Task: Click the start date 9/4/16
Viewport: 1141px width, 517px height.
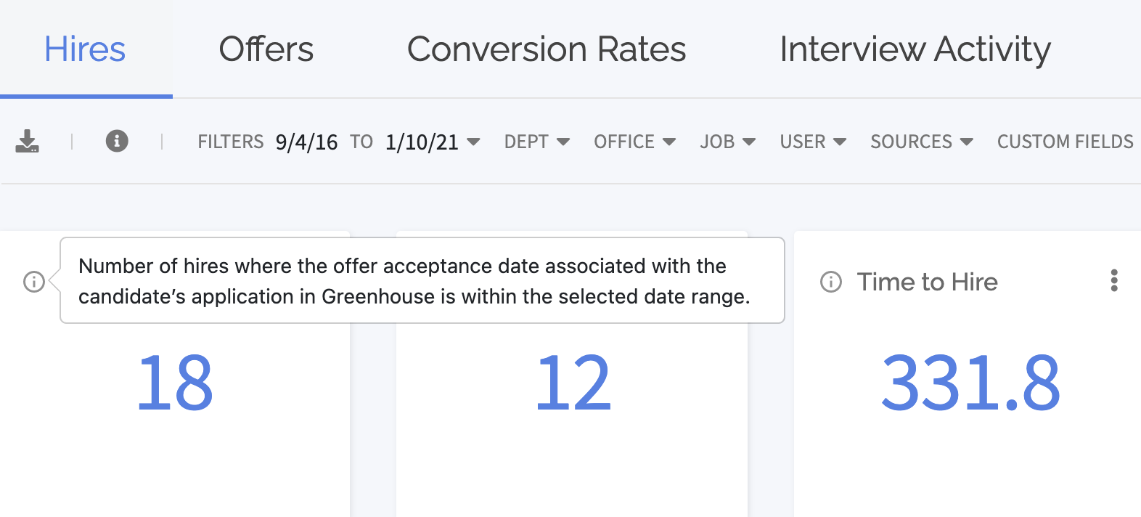Action: click(306, 142)
